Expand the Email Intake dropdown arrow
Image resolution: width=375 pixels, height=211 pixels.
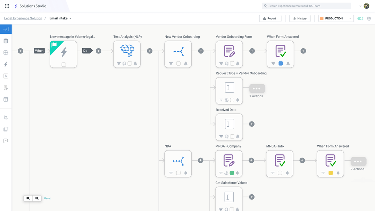[x=70, y=18]
